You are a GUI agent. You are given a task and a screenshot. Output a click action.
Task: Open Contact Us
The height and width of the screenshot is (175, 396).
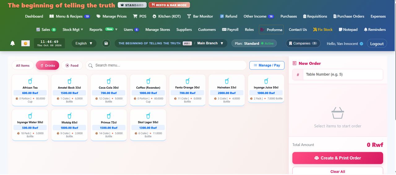pyautogui.click(x=298, y=30)
